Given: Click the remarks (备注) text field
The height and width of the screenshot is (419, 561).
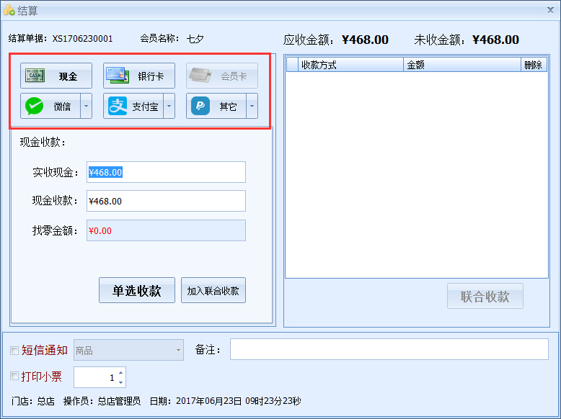Looking at the screenshot, I should point(389,349).
